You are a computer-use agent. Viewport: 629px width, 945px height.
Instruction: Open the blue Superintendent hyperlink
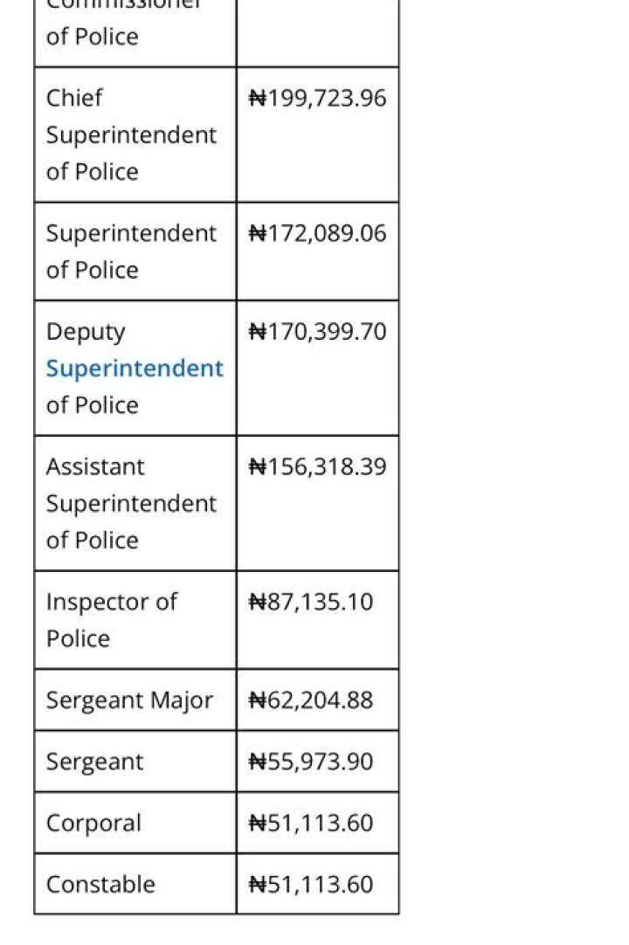[135, 369]
